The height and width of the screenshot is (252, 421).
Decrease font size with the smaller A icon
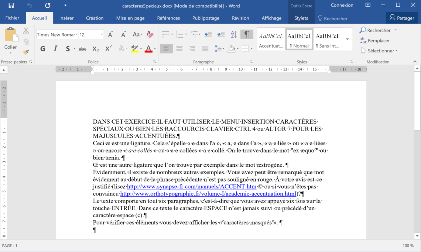click(x=123, y=34)
